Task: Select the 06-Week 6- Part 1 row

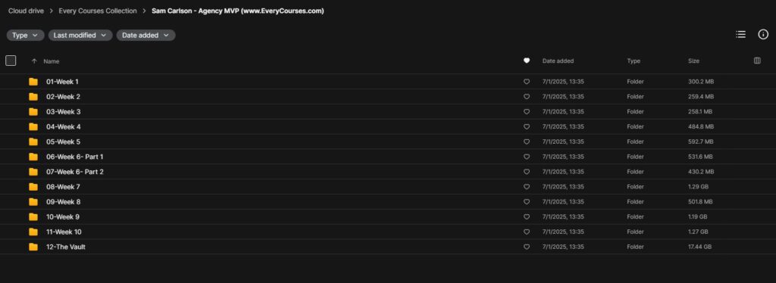Action: pyautogui.click(x=388, y=157)
